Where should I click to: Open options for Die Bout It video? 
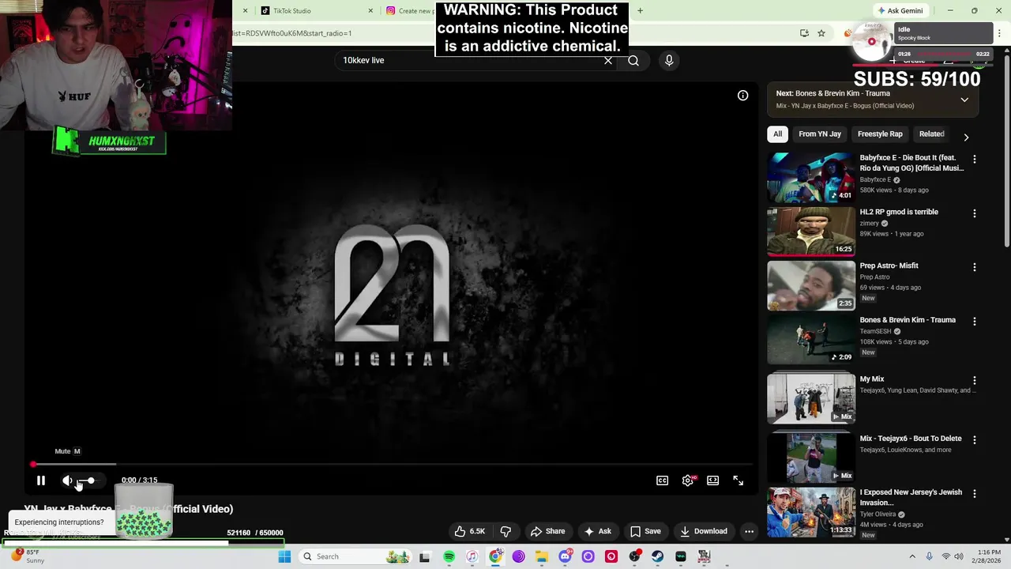(x=974, y=159)
